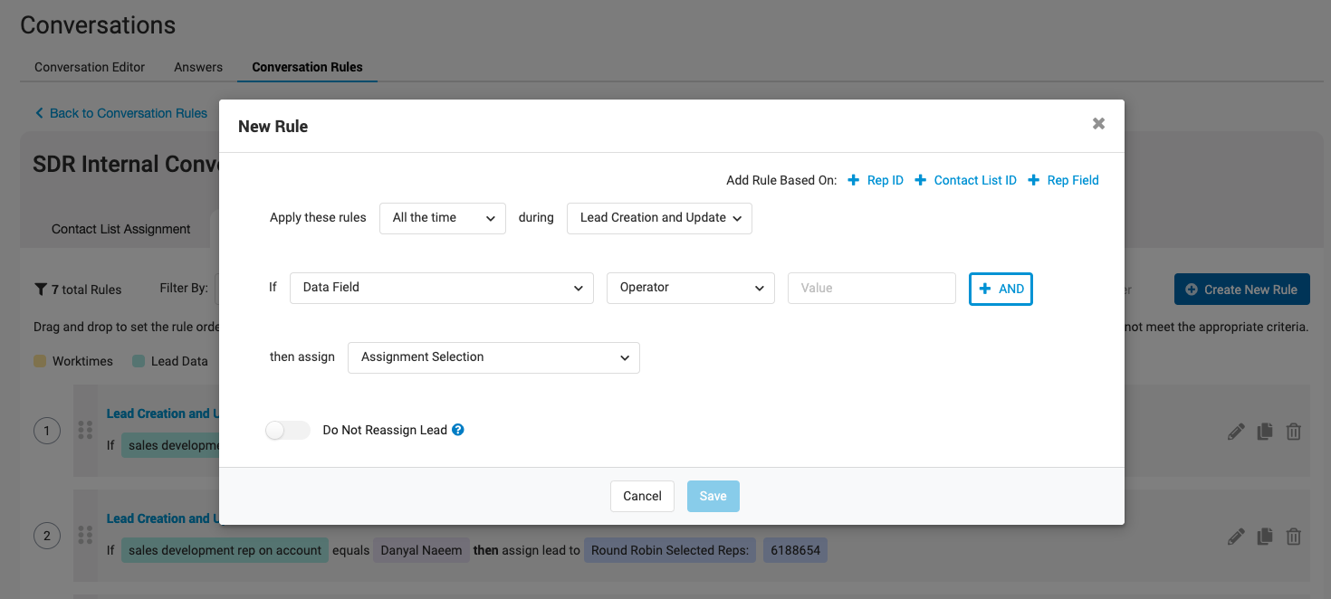Switch to the Conversation Editor tab
This screenshot has height=599, width=1331.
coord(90,67)
